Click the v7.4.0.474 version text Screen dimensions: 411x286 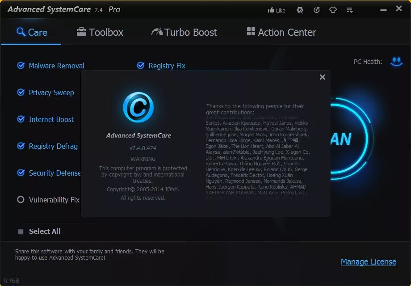tap(143, 148)
